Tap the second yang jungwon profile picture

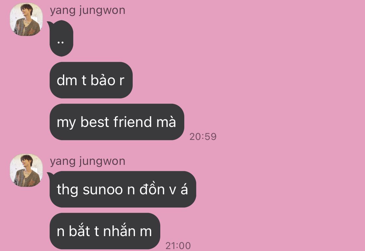coord(26,170)
